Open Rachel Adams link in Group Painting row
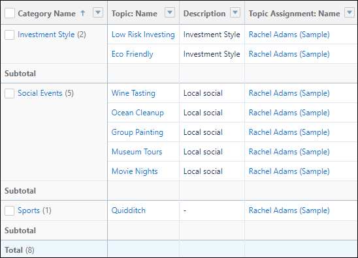 click(289, 132)
